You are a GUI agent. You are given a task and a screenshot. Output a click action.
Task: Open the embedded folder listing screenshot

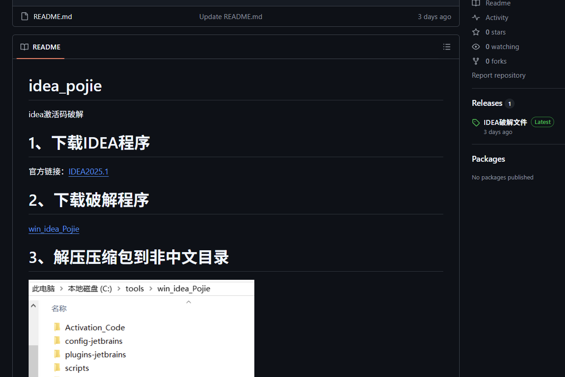(x=141, y=328)
